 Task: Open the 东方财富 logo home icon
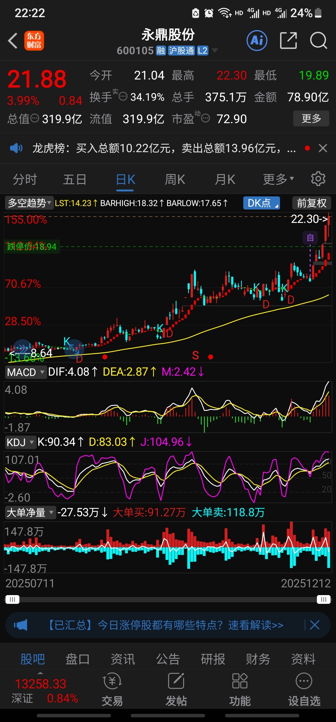pyautogui.click(x=34, y=41)
